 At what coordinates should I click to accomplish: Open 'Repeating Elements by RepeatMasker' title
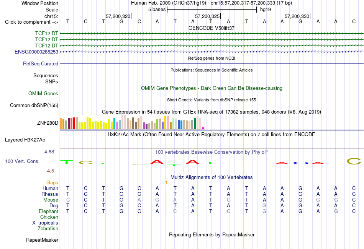coord(212,234)
